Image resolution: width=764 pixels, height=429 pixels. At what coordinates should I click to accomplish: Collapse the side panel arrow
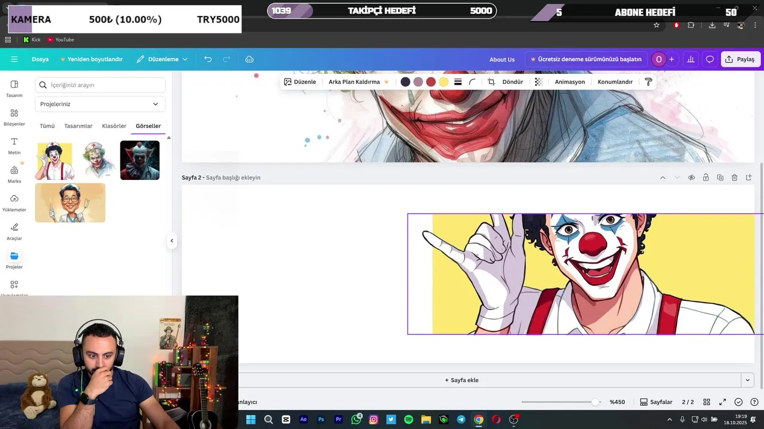tap(172, 241)
